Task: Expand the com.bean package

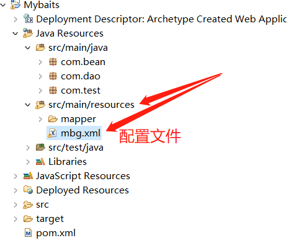Action: pyautogui.click(x=40, y=62)
